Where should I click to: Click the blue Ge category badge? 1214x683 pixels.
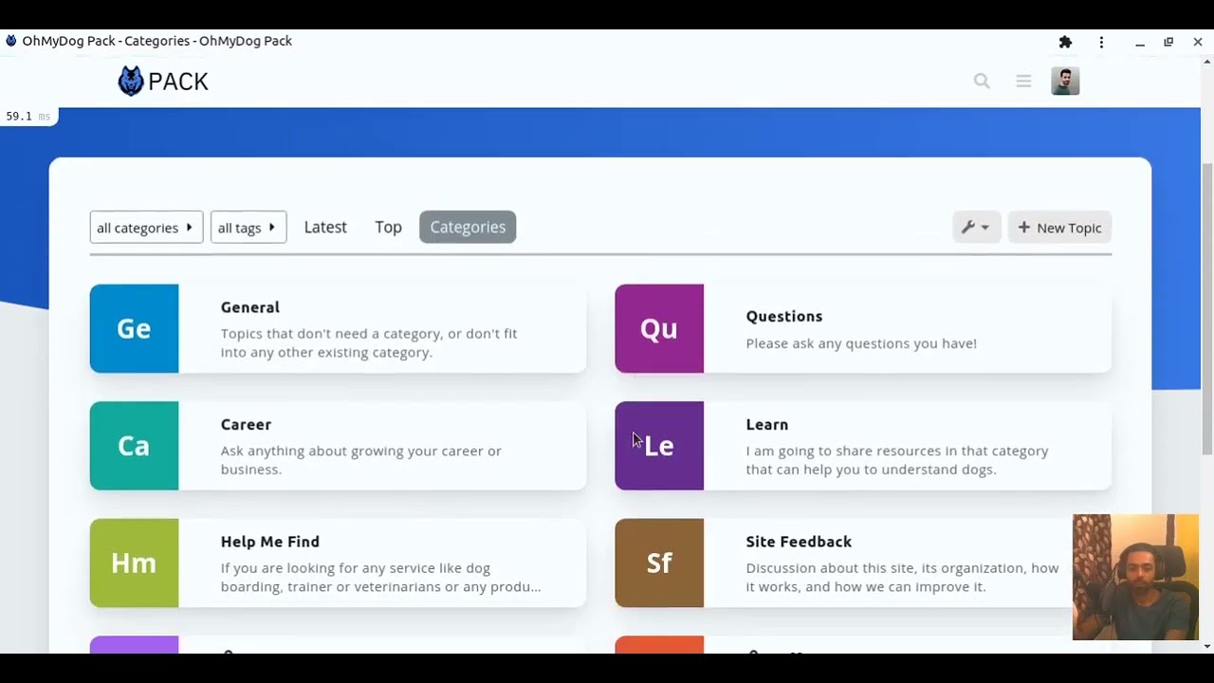click(134, 328)
